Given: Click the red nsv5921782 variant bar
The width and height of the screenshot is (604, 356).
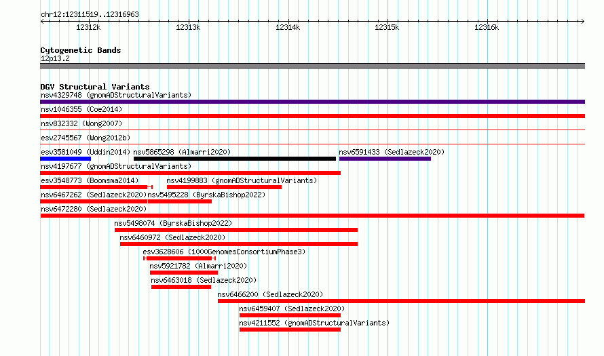Looking at the screenshot, I should pyautogui.click(x=184, y=273).
